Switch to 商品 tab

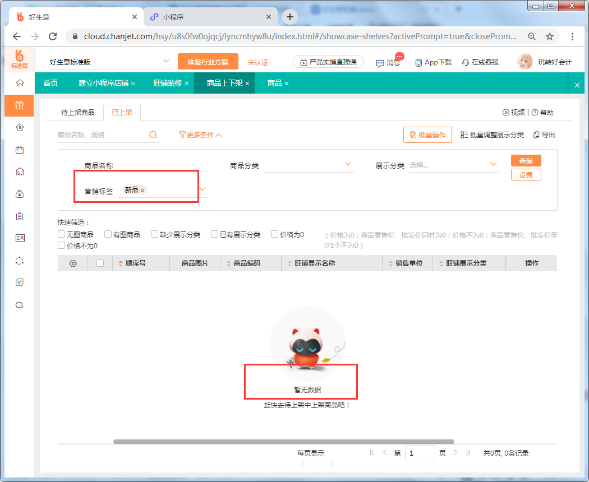point(275,83)
